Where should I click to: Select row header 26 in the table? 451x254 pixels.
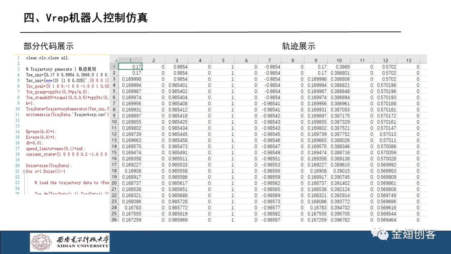114,220
